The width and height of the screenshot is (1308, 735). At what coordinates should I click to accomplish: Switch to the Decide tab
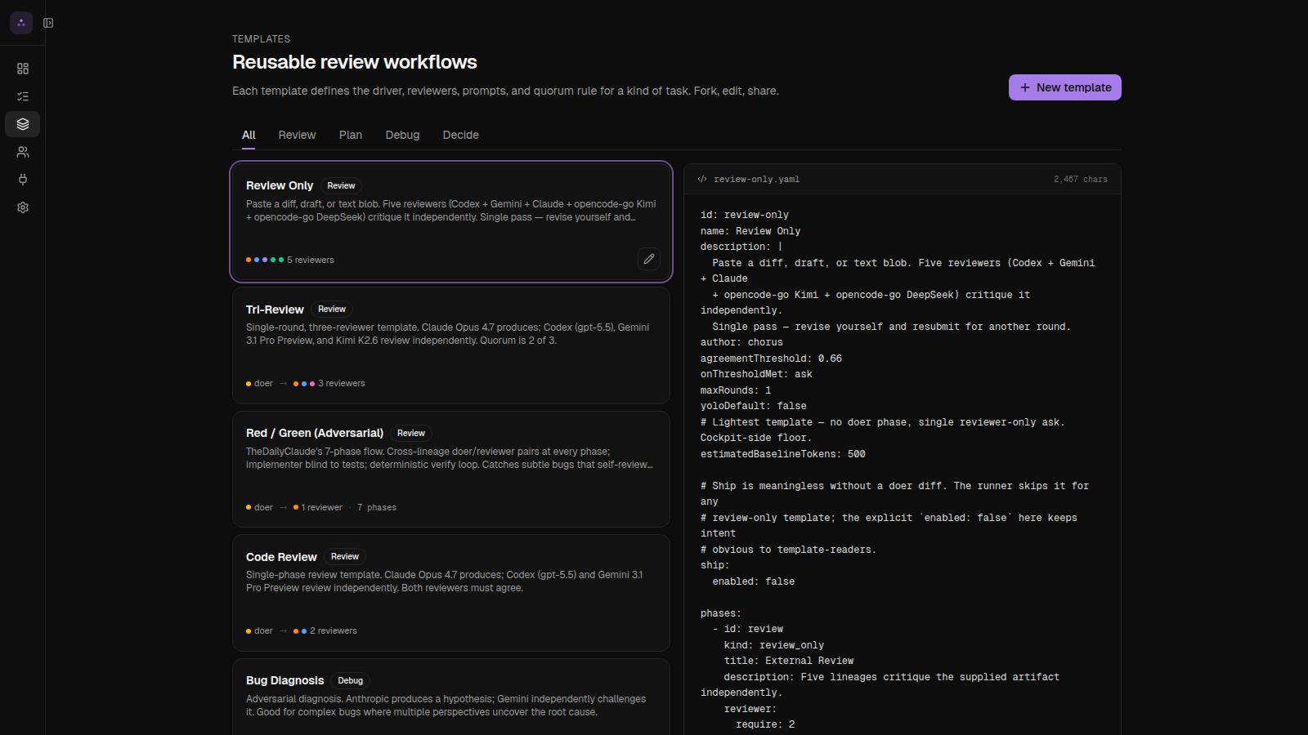click(461, 135)
